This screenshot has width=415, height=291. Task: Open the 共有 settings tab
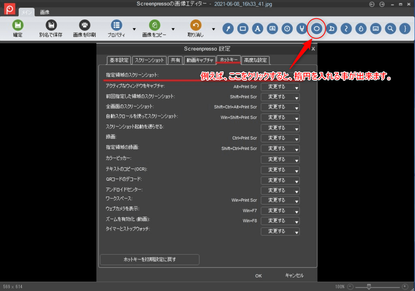point(175,60)
